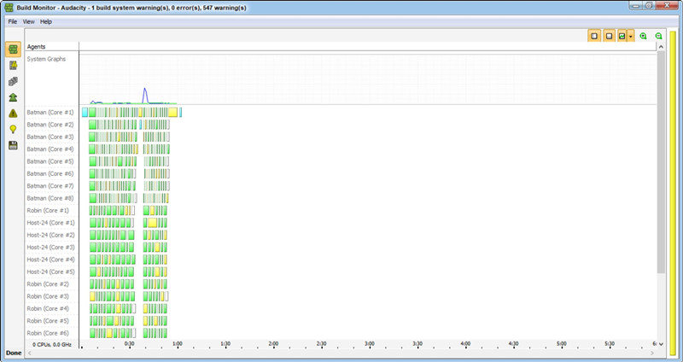
Task: Toggle the left side panel display button
Action: [x=593, y=36]
